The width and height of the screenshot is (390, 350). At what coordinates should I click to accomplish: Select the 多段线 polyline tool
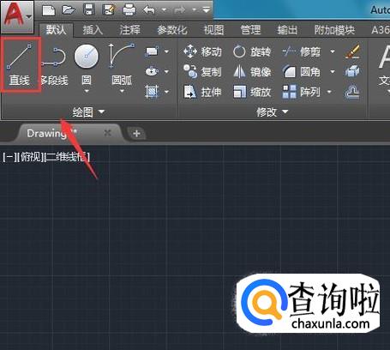(54, 65)
